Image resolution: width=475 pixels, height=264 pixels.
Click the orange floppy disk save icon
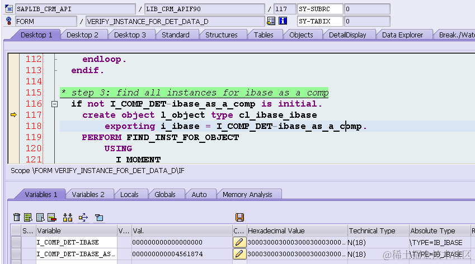[x=239, y=217]
